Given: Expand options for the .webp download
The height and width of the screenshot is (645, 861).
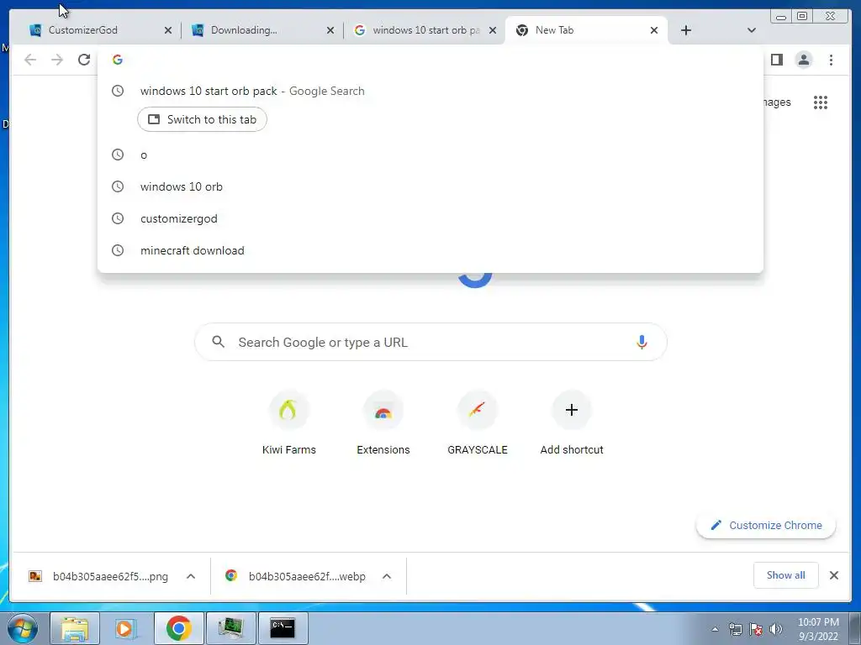Looking at the screenshot, I should coord(387,576).
